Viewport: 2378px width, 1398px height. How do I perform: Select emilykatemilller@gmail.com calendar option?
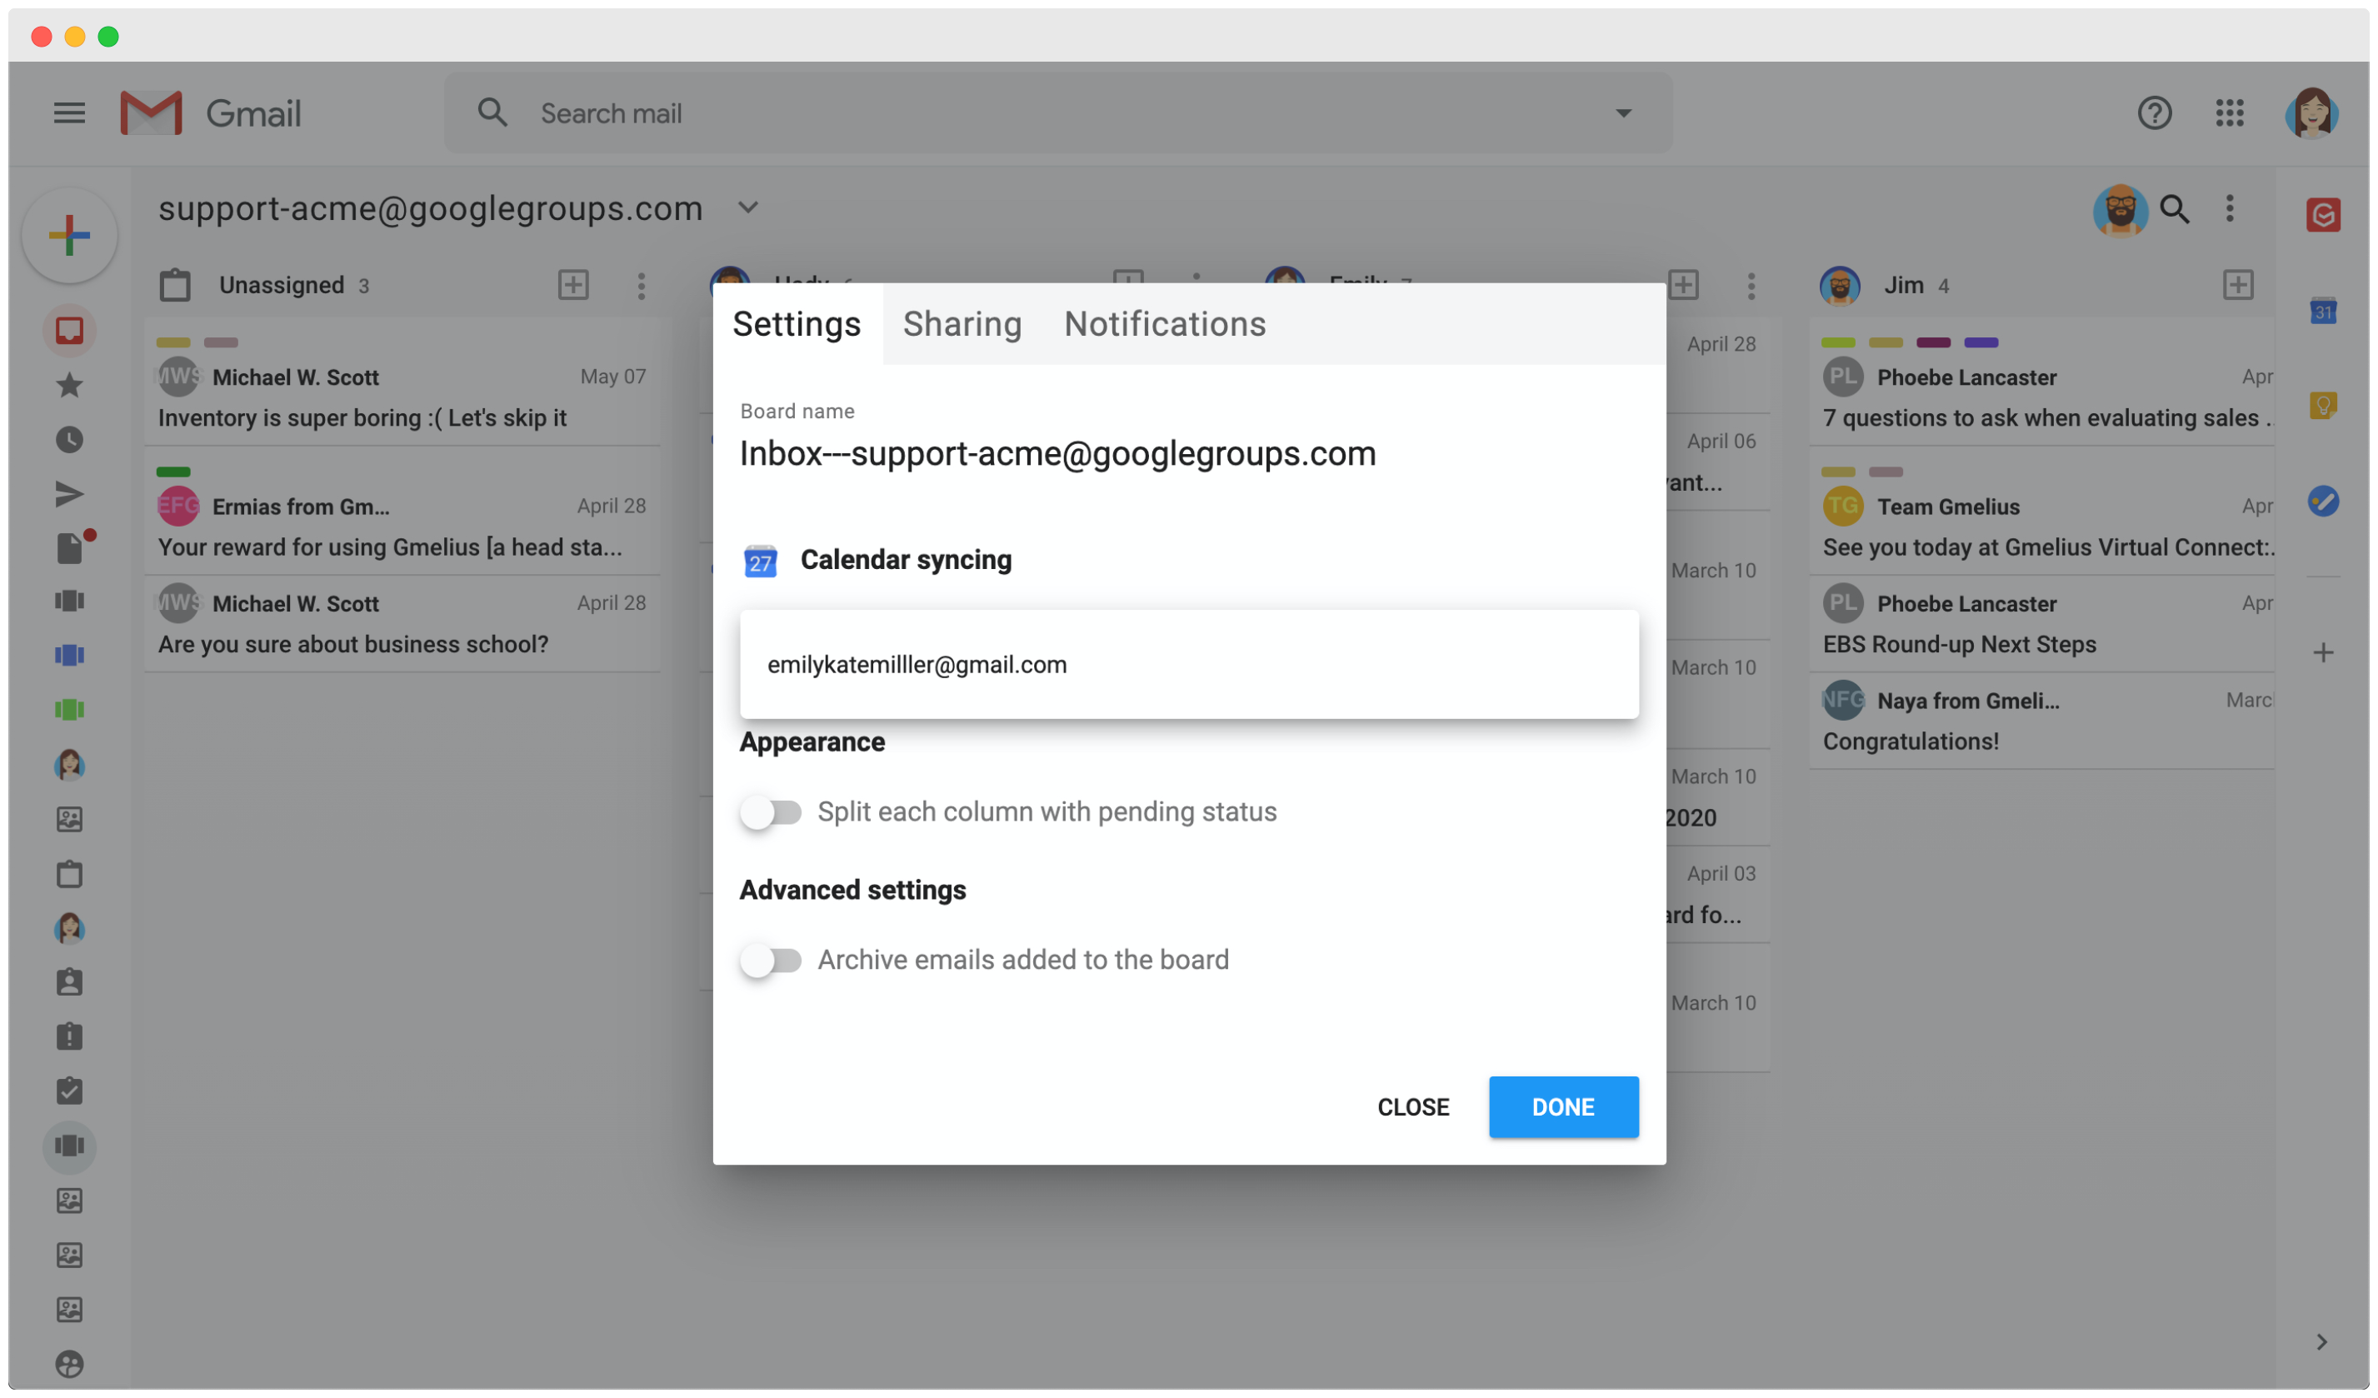coord(1189,665)
